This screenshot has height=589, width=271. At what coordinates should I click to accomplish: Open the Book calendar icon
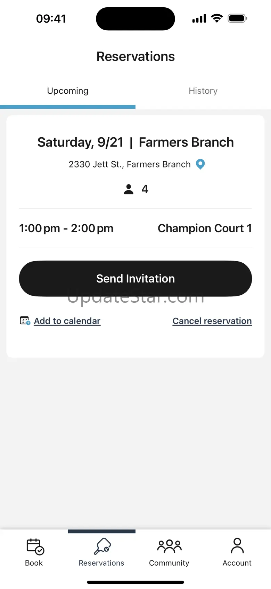[x=35, y=547]
